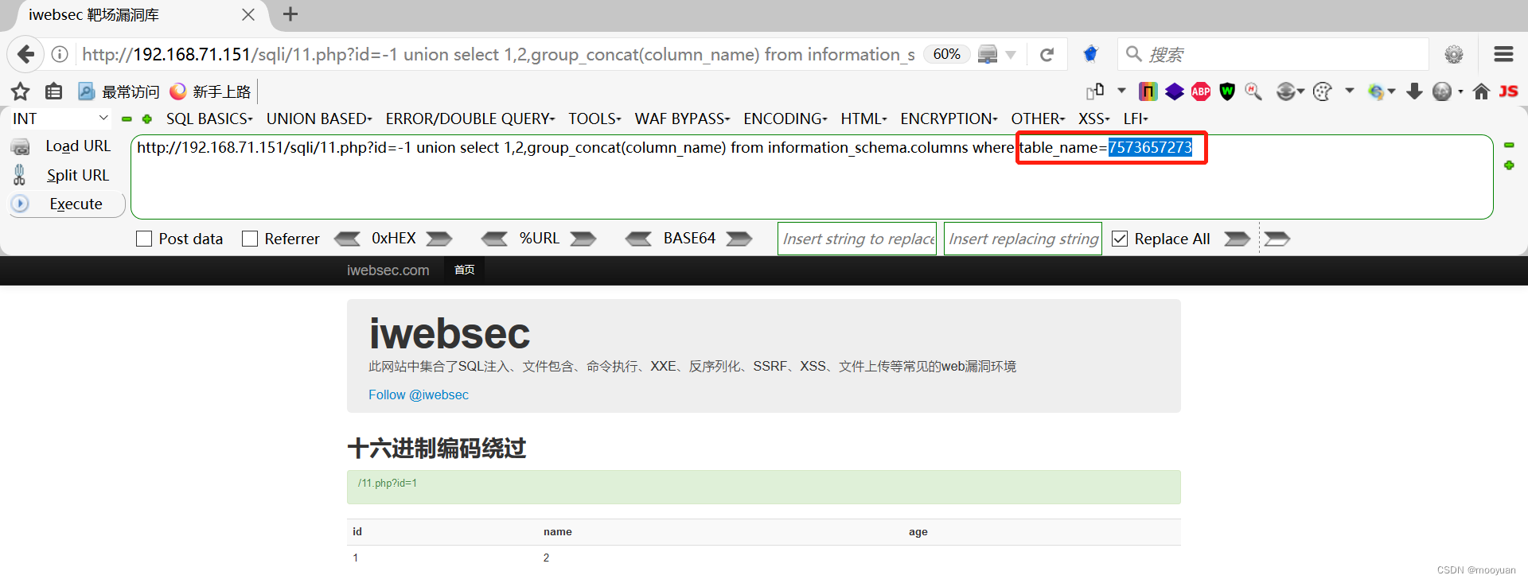The width and height of the screenshot is (1528, 583).
Task: Open the 首页 navigation tab
Action: (465, 270)
